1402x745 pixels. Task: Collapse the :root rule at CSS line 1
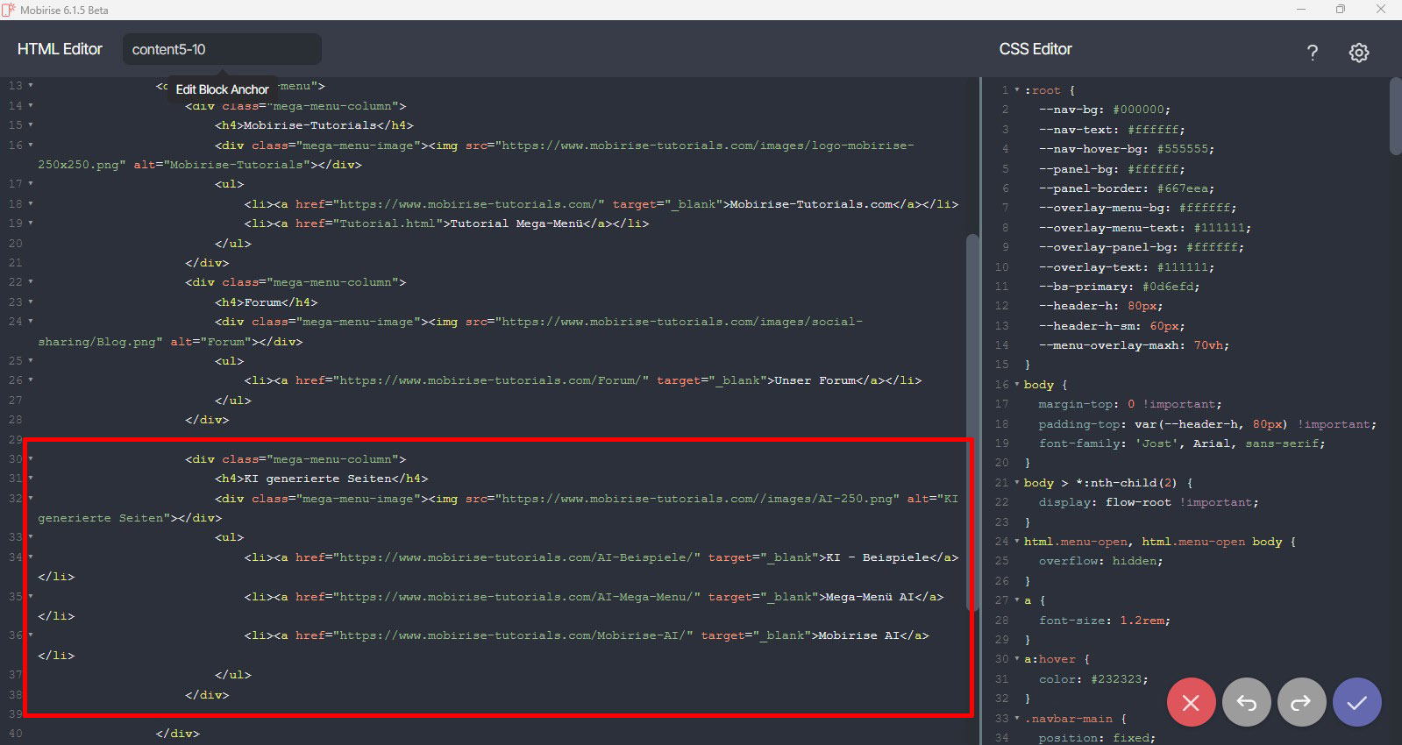point(1017,90)
